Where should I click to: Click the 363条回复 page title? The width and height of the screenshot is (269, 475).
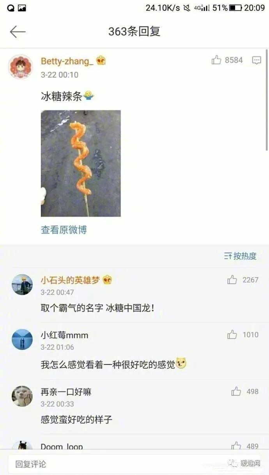click(x=134, y=32)
